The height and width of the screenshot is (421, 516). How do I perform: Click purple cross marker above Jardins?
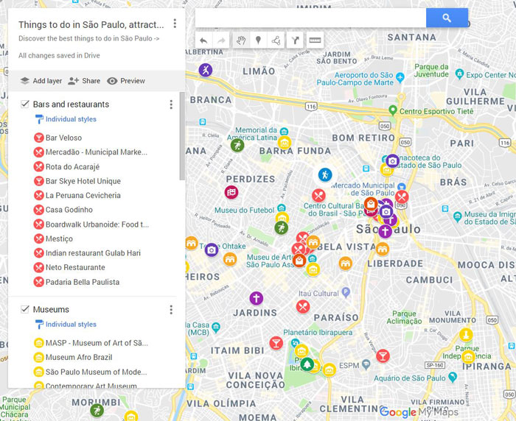[x=256, y=298]
